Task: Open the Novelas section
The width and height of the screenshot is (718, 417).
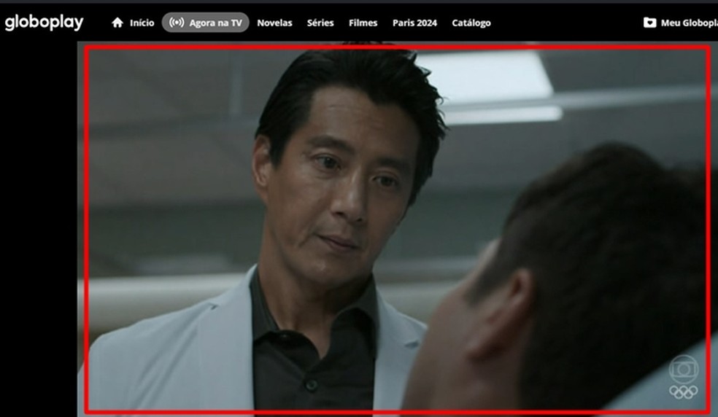Action: (x=274, y=23)
